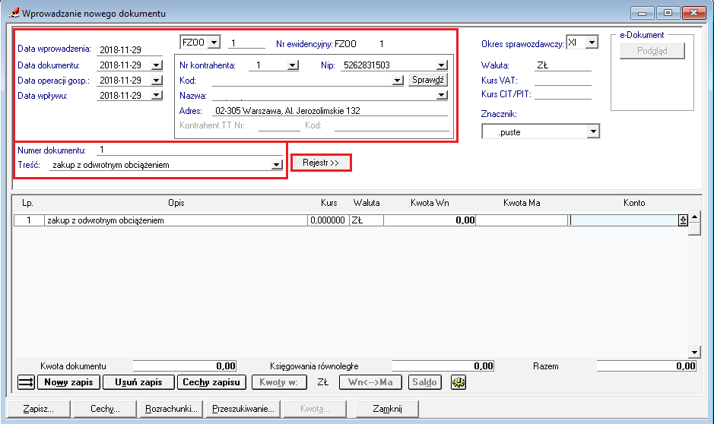The width and height of the screenshot is (714, 424).
Task: Click the Kontrahent TT Nr field
Action: (279, 125)
